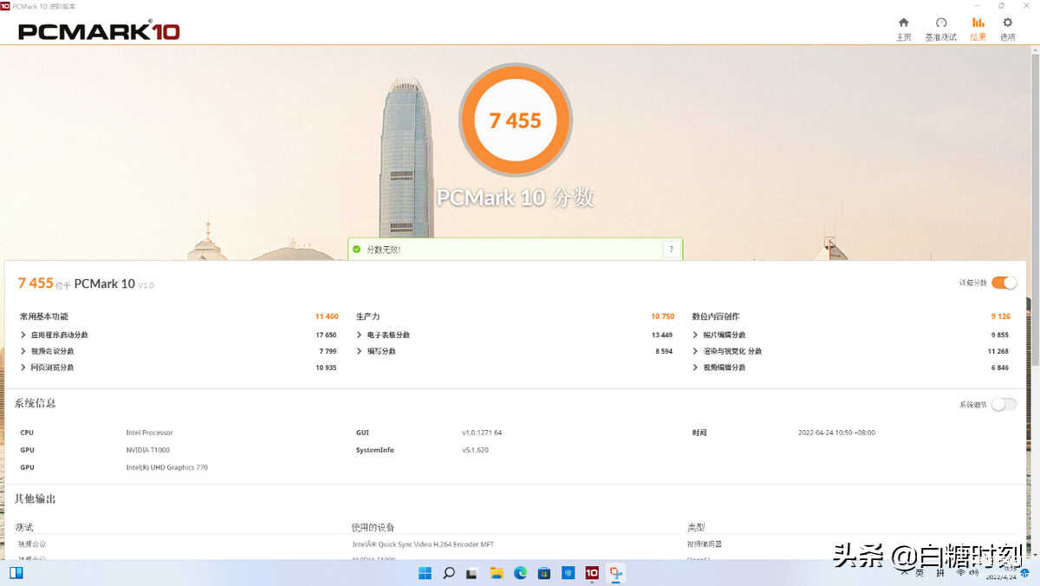Click the web browsing score 10 935
Viewport: 1040px width, 586px height.
(x=326, y=368)
